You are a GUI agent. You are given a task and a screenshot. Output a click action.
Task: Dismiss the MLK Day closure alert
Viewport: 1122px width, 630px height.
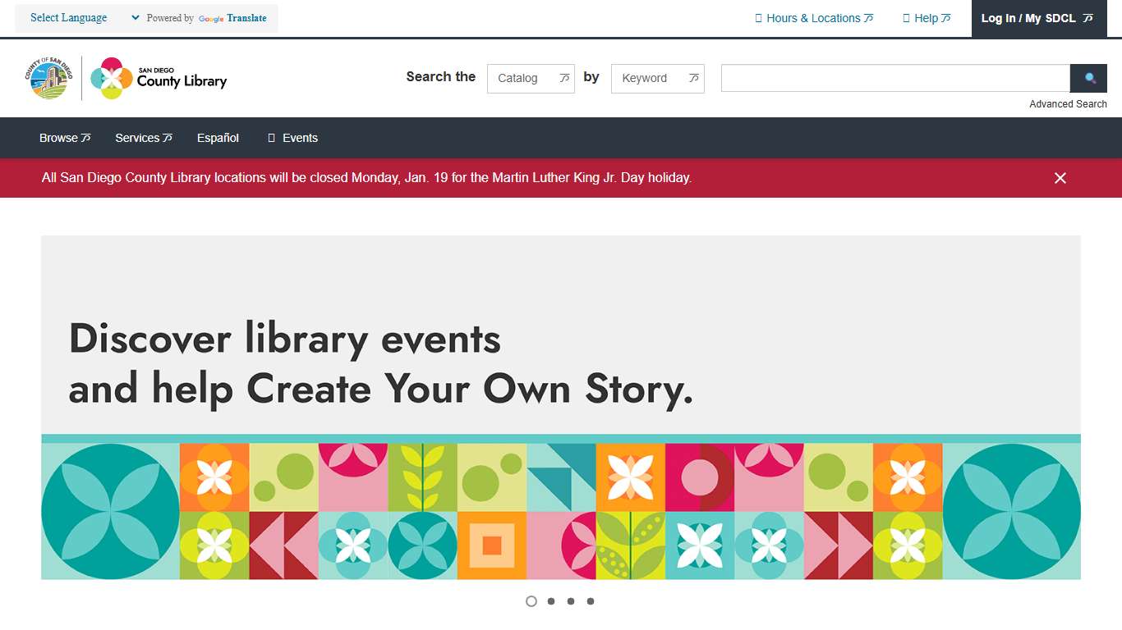pos(1060,177)
